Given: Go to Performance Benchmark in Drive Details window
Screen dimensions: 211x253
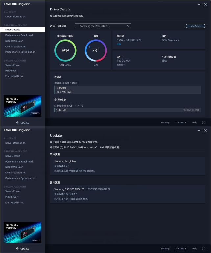Looking at the screenshot, I should [19, 35].
